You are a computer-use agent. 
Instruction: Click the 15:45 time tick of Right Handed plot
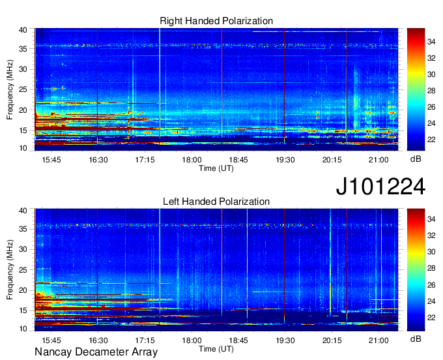pyautogui.click(x=51, y=160)
